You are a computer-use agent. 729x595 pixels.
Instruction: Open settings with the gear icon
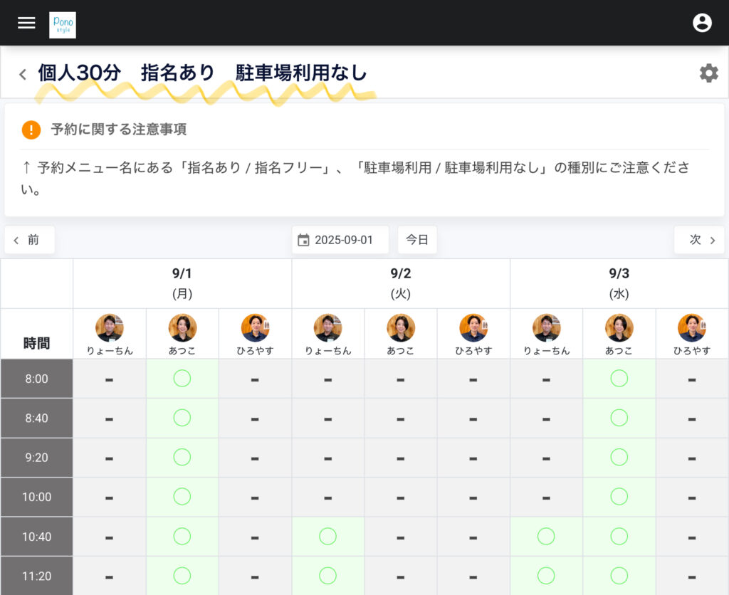tap(708, 73)
